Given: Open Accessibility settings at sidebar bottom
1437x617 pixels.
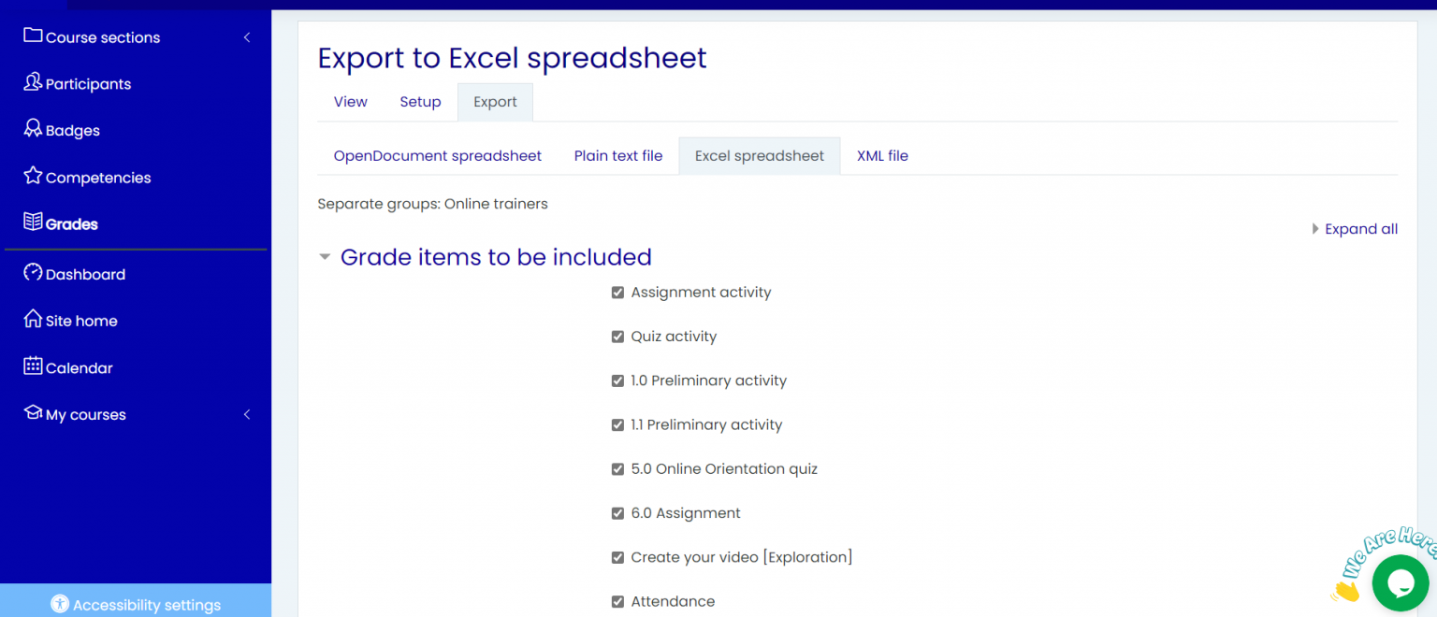Looking at the screenshot, I should (136, 604).
